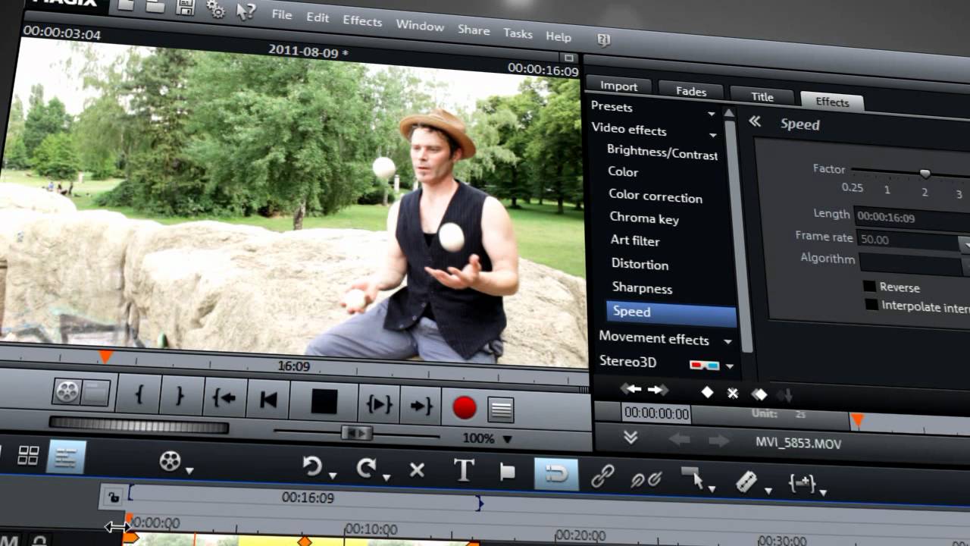
Task: Open the undo history dropdown arrow
Action: click(x=333, y=476)
